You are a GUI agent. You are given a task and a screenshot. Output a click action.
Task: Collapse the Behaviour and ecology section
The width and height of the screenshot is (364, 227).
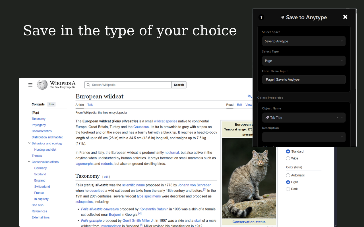29,143
